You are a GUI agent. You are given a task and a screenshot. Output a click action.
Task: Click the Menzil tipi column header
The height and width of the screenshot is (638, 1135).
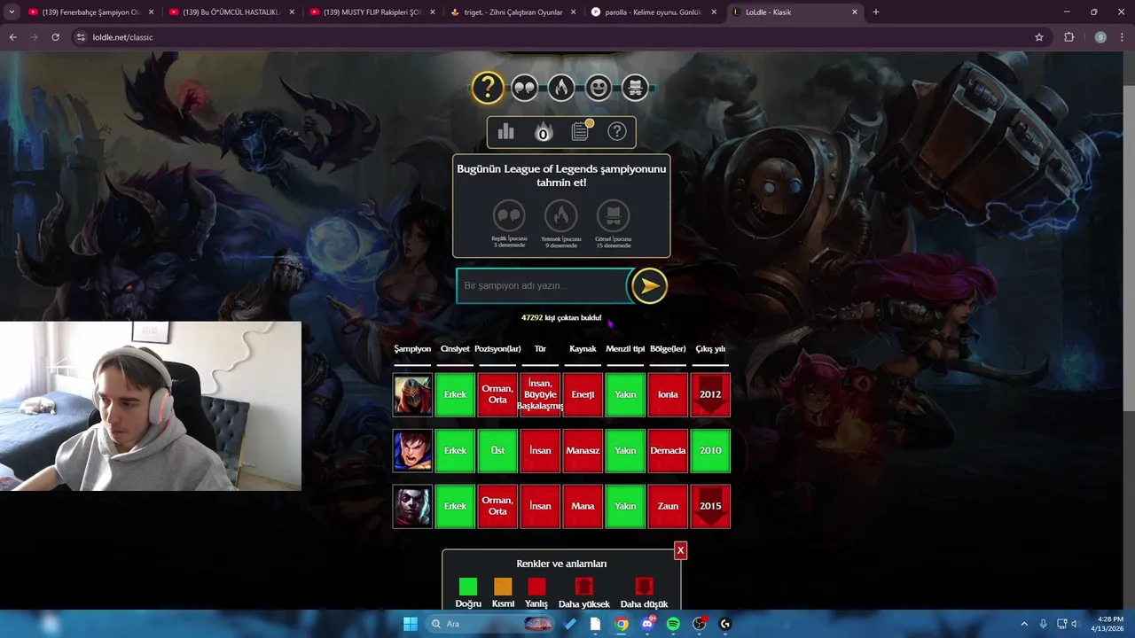tap(625, 349)
